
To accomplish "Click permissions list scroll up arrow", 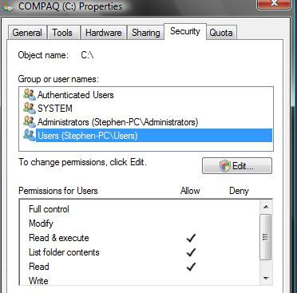I will [265, 207].
